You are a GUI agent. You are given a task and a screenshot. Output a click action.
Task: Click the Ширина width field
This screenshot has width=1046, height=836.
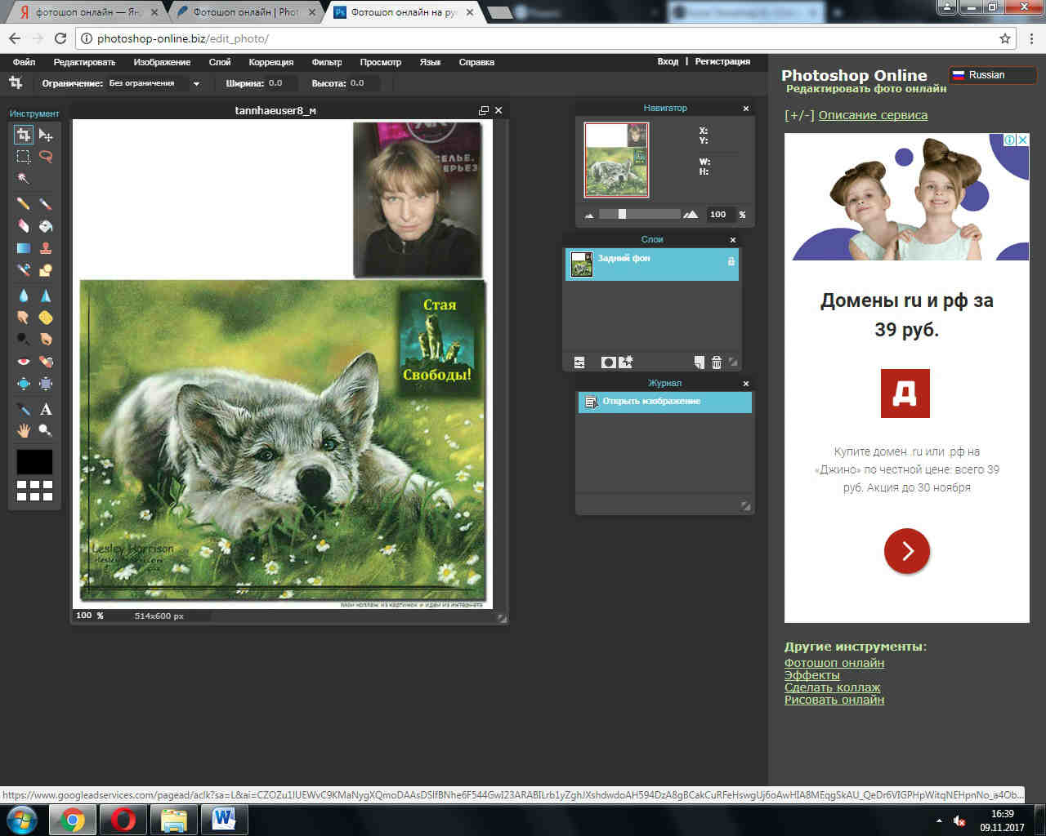[281, 83]
